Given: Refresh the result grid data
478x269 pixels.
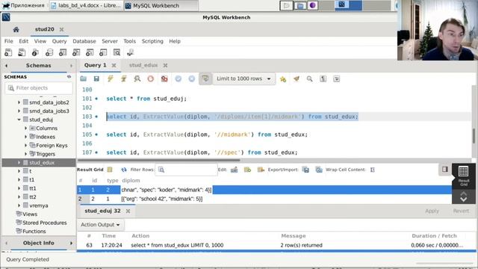Looking at the screenshot, I should pos(124,170).
